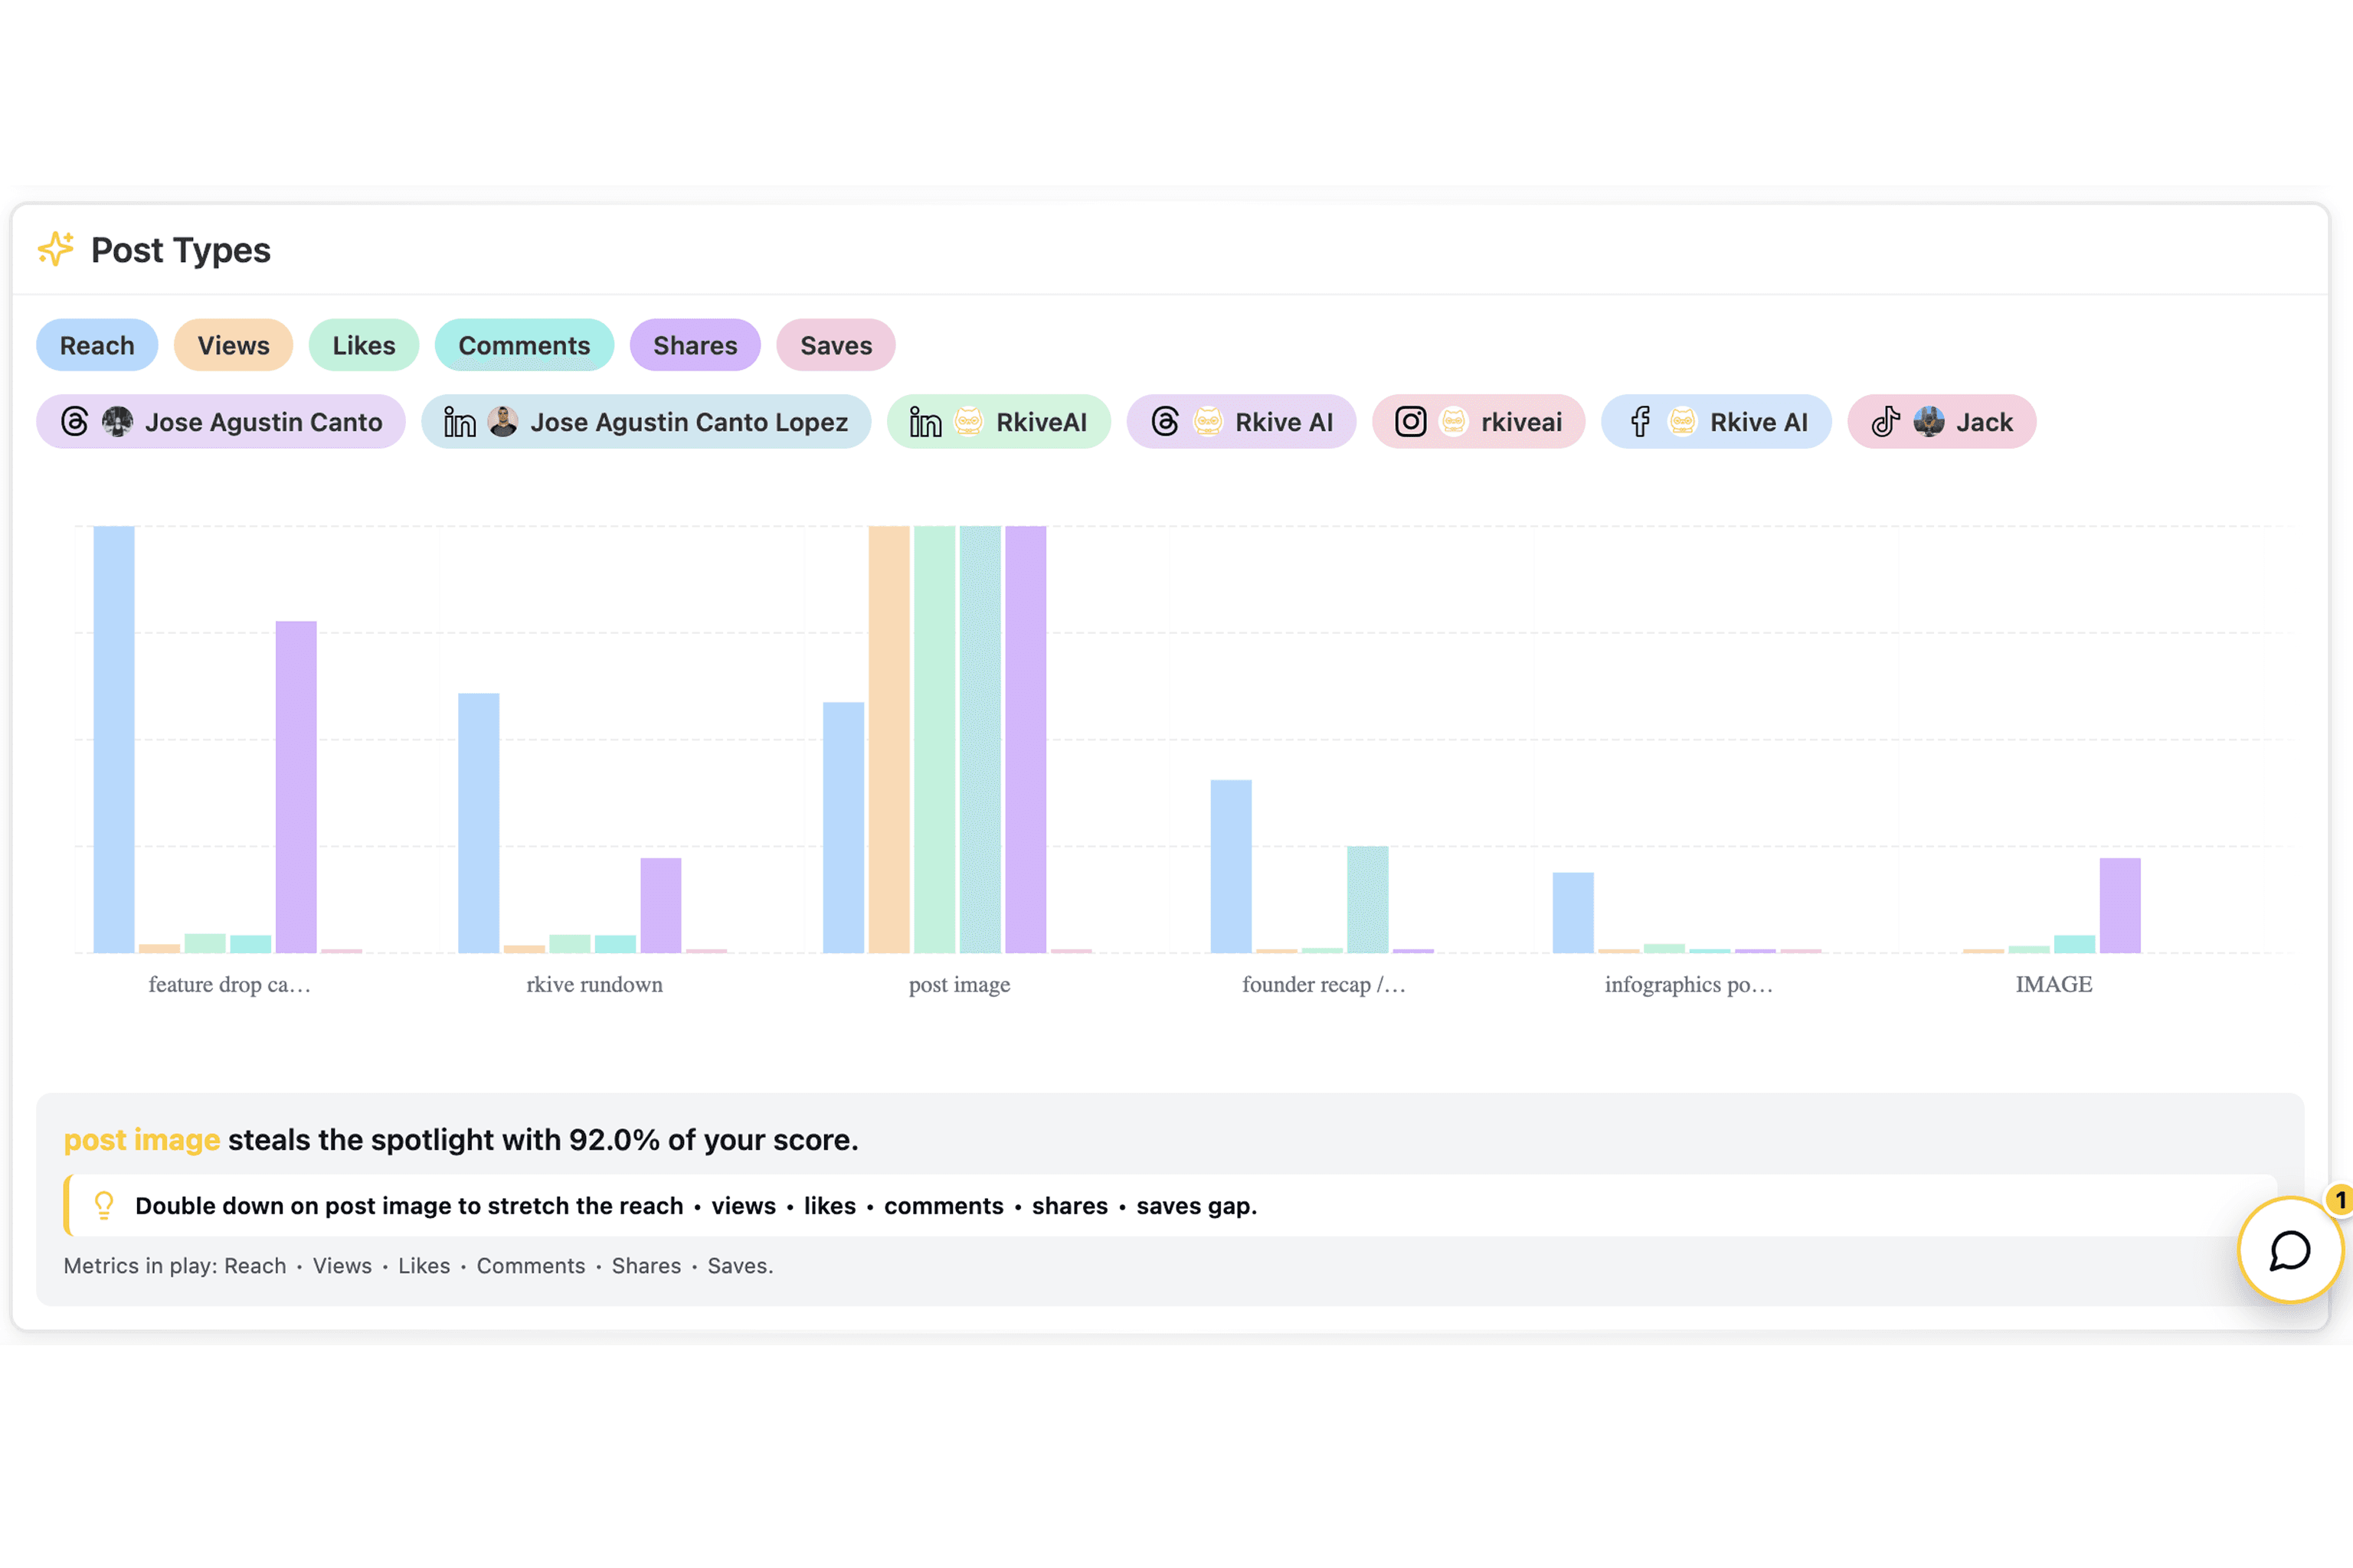Toggle the Likes metric filter
The height and width of the screenshot is (1568, 2353).
(x=363, y=345)
